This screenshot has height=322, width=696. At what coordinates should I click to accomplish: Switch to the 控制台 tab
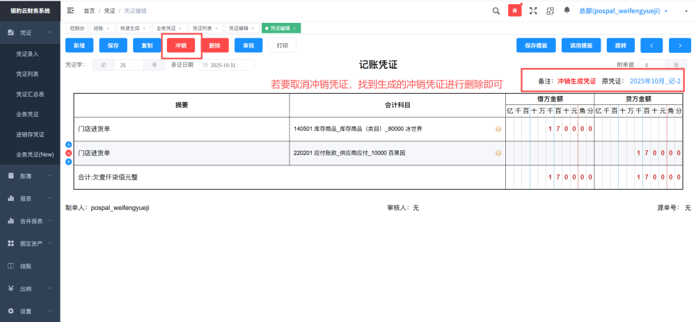pos(77,29)
